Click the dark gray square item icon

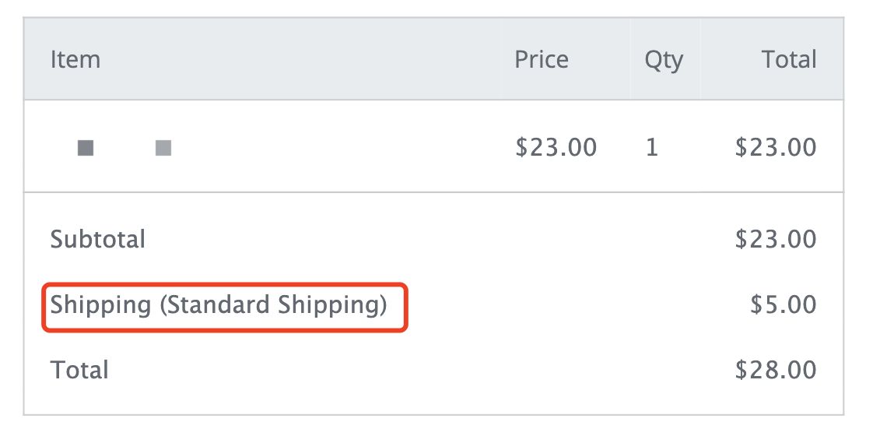coord(85,148)
